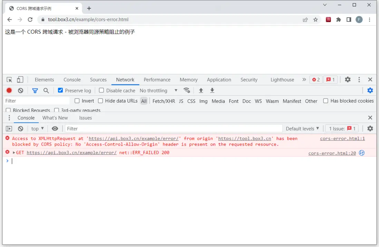
Task: Open network search magnifier icon
Action: point(46,91)
